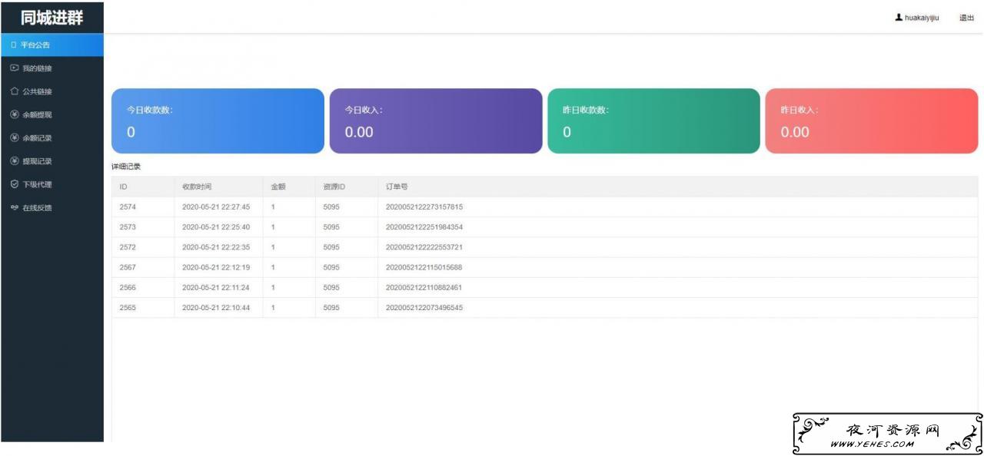Click the huakaiyijiu username
The height and width of the screenshot is (456, 984).
[x=922, y=18]
